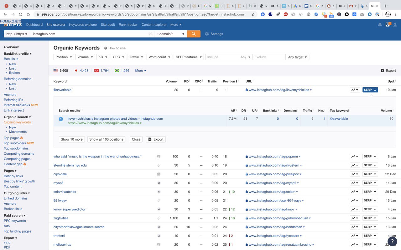The height and width of the screenshot is (250, 401).
Task: Click the Include filter text field
Action: click(222, 57)
